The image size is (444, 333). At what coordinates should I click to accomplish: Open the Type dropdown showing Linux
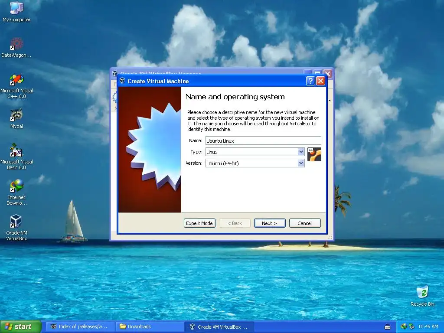(x=255, y=152)
